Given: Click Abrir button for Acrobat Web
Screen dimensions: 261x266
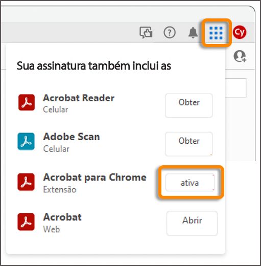Looking at the screenshot, I should pyautogui.click(x=192, y=224).
